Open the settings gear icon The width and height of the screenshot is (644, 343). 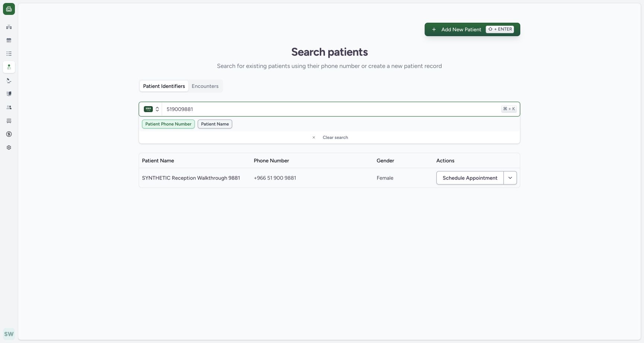click(x=9, y=147)
